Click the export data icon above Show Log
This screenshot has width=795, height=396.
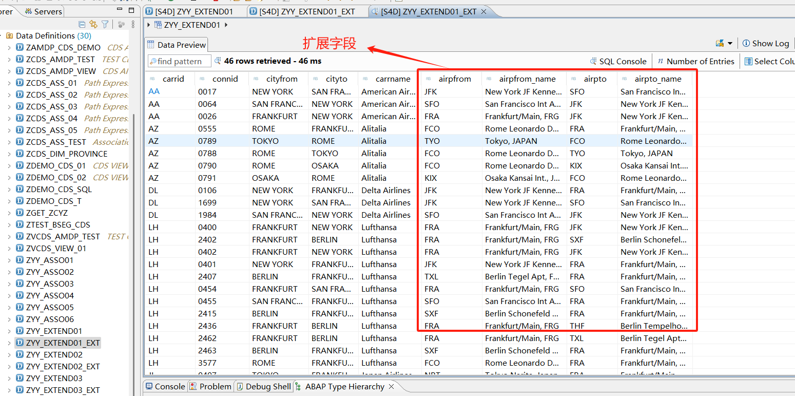(720, 43)
